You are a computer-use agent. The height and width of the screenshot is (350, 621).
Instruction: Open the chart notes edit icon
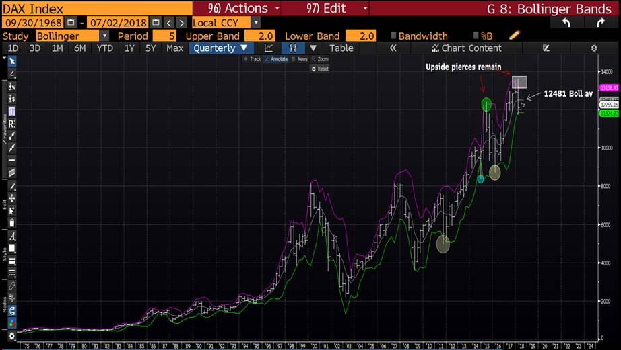[x=546, y=48]
